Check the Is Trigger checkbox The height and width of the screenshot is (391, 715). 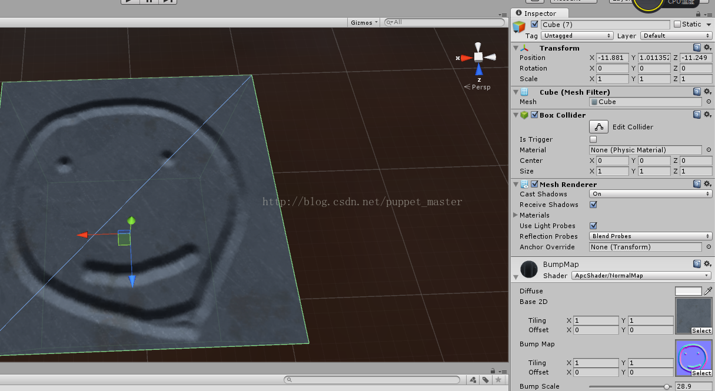pyautogui.click(x=593, y=139)
